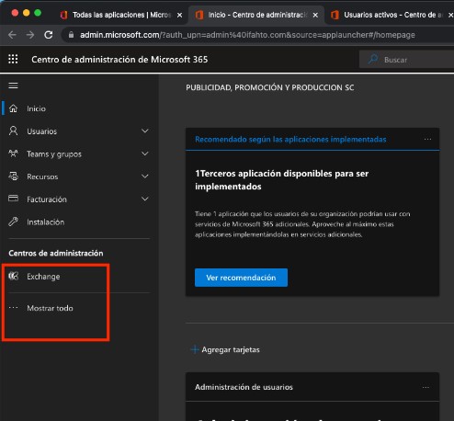This screenshot has height=421, width=454.
Task: Click the green macOS fullscreen button
Action: (38, 13)
